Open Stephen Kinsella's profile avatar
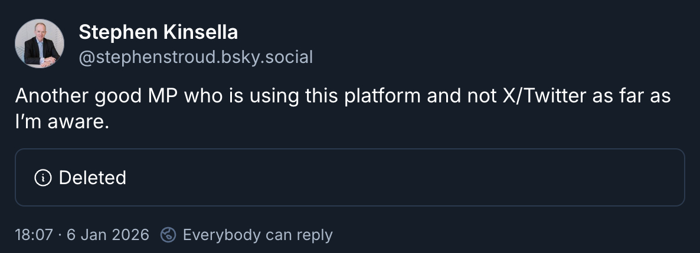The height and width of the screenshot is (253, 700). click(x=40, y=44)
